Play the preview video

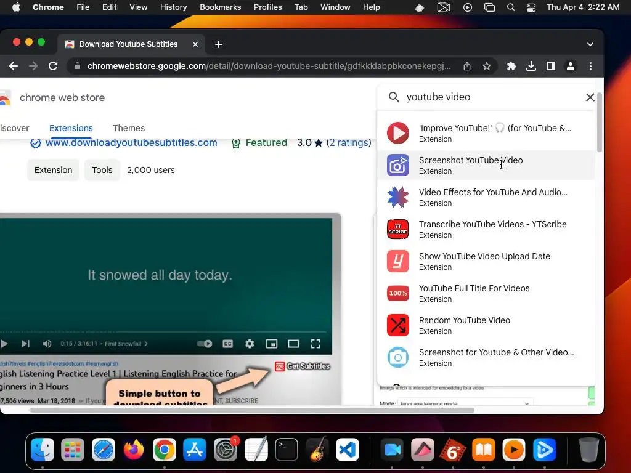[4, 344]
